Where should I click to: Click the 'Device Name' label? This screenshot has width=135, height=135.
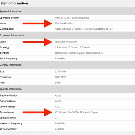7,112
